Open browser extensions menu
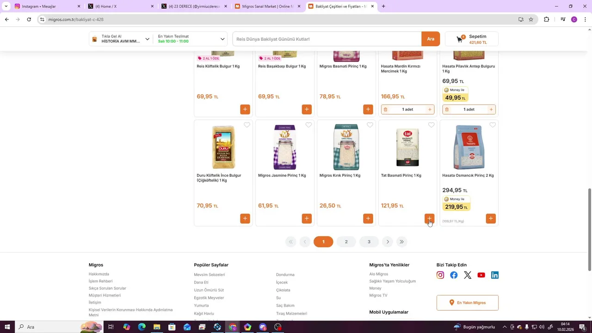Viewport: 592px width, 333px height. pyautogui.click(x=546, y=19)
